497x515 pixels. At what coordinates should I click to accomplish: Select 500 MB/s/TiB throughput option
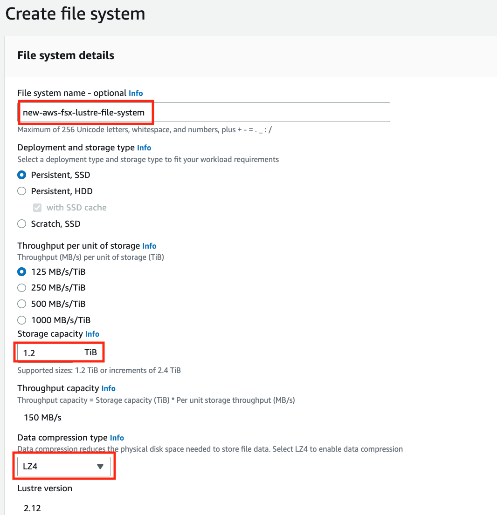click(21, 304)
